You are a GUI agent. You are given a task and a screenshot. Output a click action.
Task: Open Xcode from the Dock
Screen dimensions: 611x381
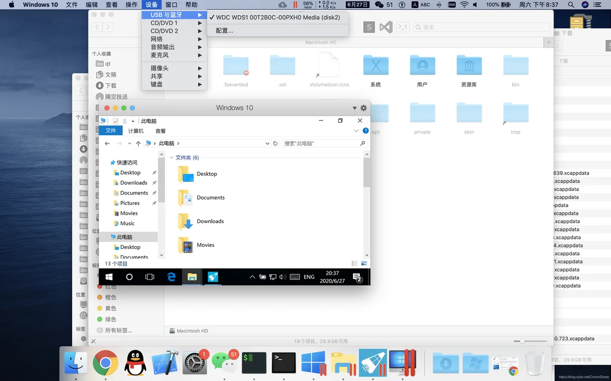pyautogui.click(x=165, y=363)
